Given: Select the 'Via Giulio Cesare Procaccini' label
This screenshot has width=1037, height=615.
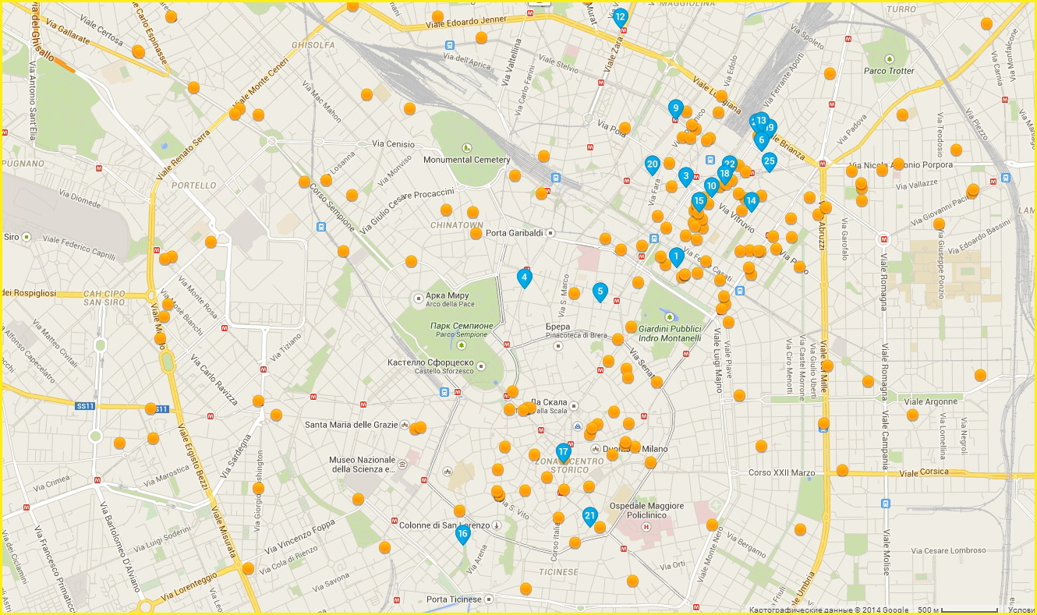Looking at the screenshot, I should [409, 210].
